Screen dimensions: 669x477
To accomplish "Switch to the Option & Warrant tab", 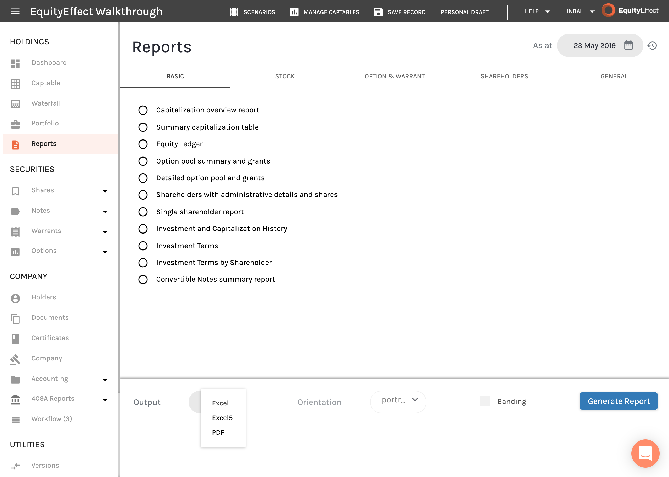I will [394, 76].
